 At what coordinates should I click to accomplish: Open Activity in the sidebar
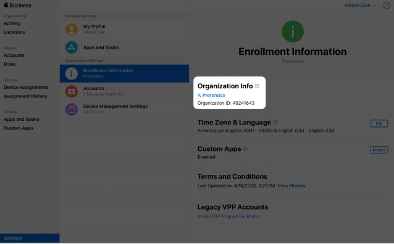[x=12, y=23]
